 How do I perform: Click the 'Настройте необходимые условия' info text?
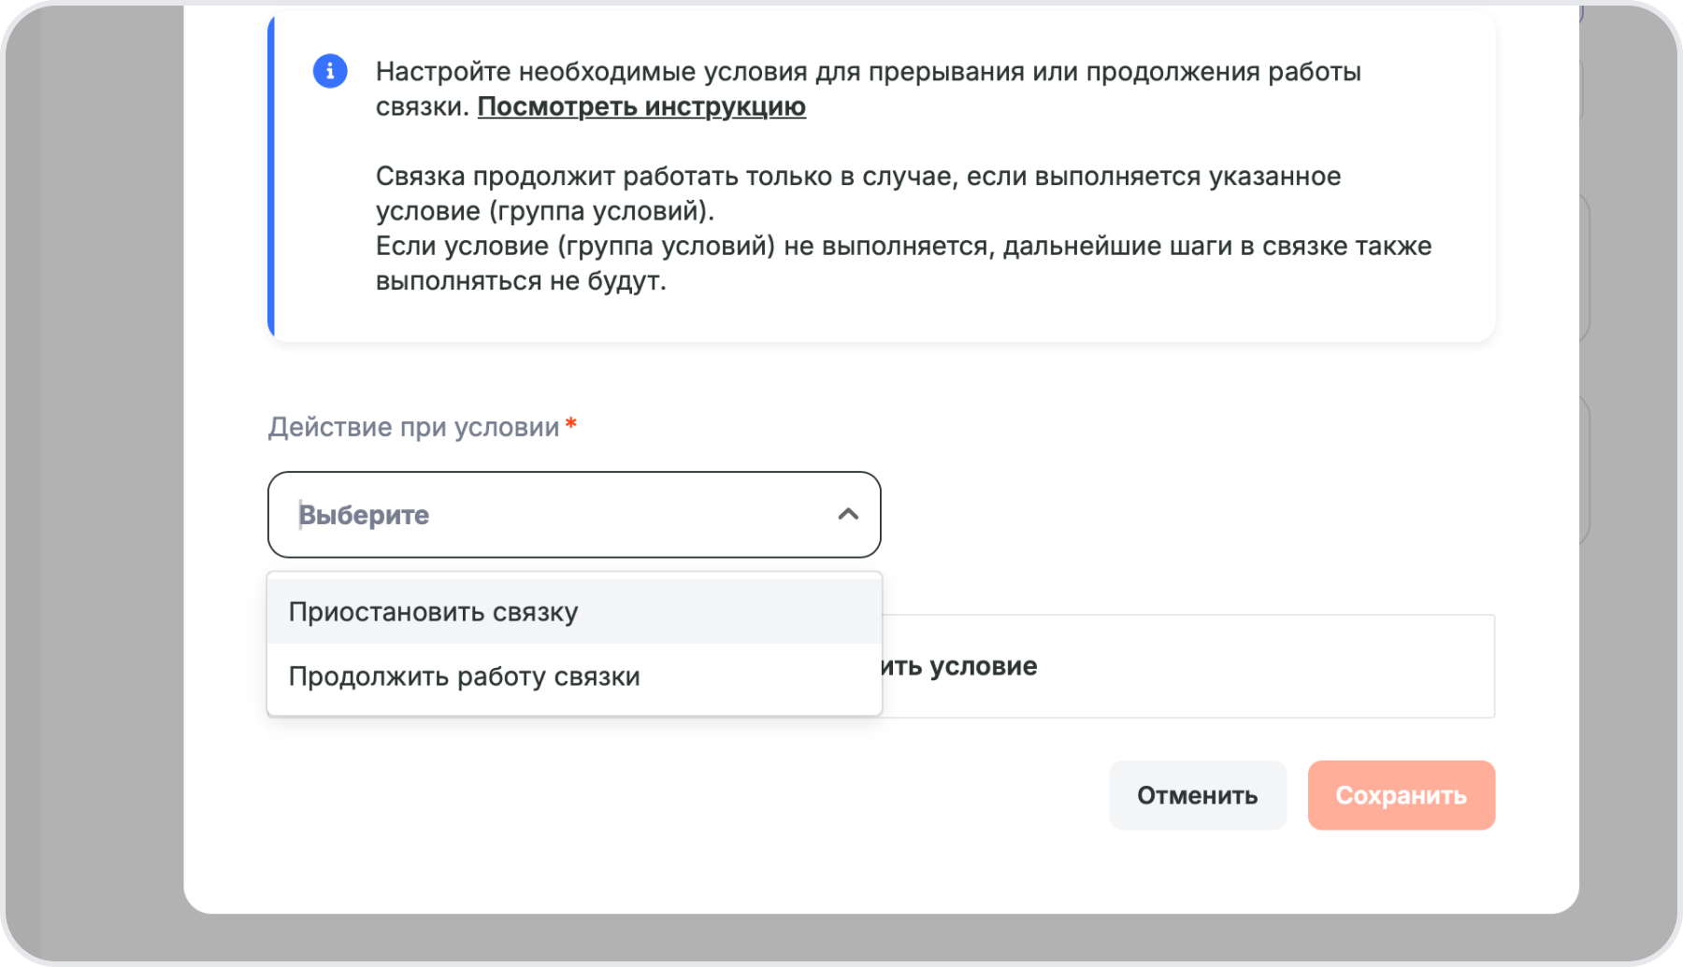[x=868, y=72]
